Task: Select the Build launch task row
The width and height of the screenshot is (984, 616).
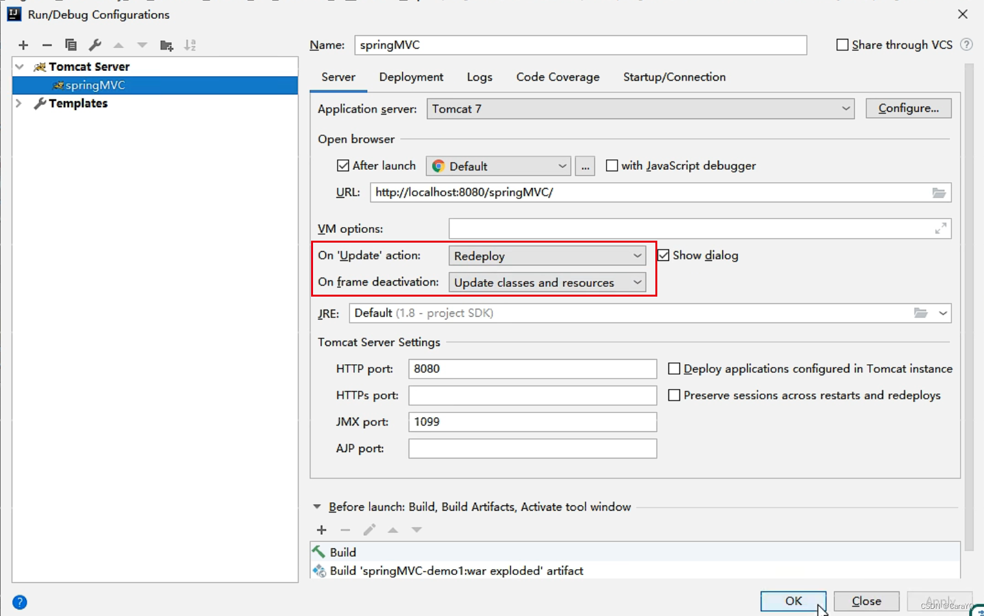Action: click(x=635, y=552)
